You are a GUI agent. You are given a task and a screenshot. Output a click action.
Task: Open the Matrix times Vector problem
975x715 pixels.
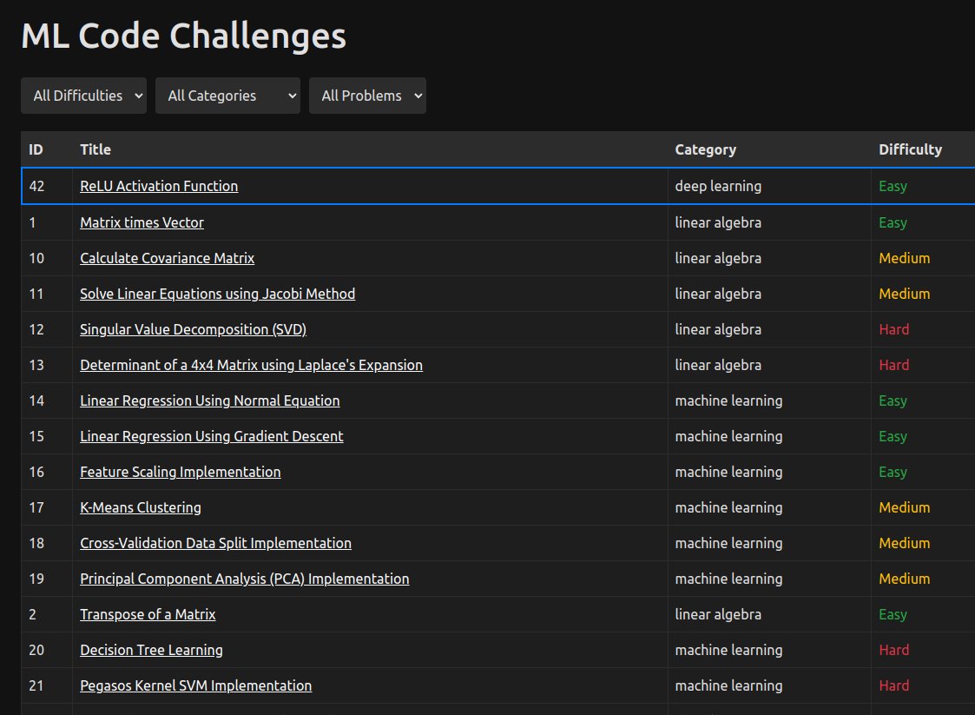[x=142, y=222]
